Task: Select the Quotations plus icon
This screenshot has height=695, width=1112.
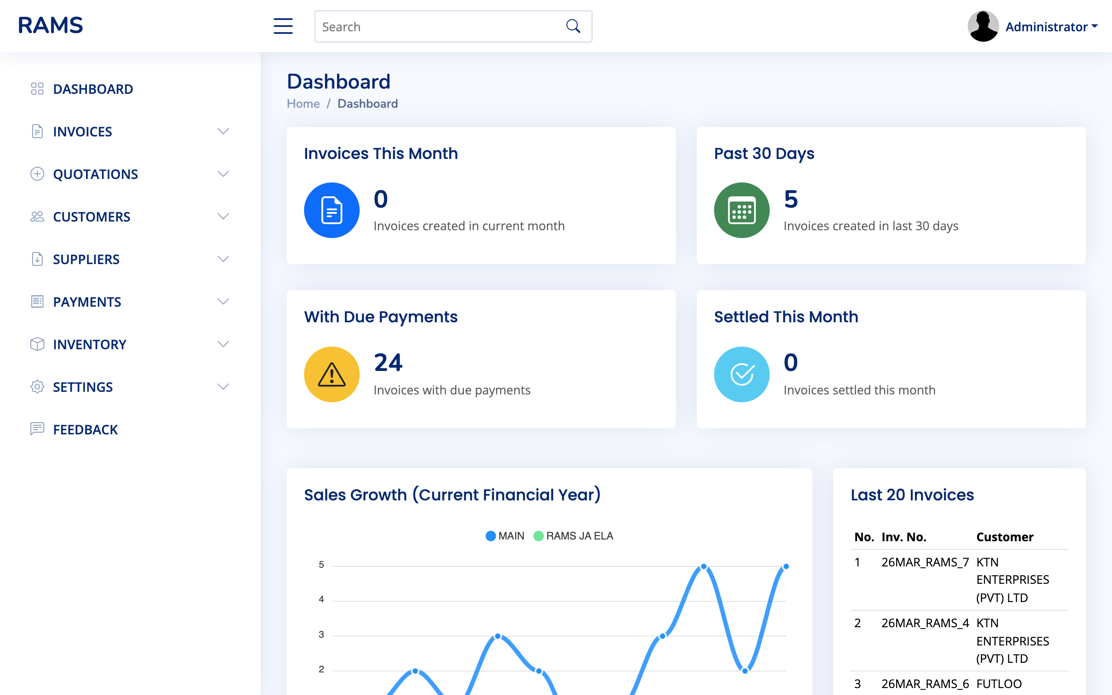Action: click(x=37, y=174)
